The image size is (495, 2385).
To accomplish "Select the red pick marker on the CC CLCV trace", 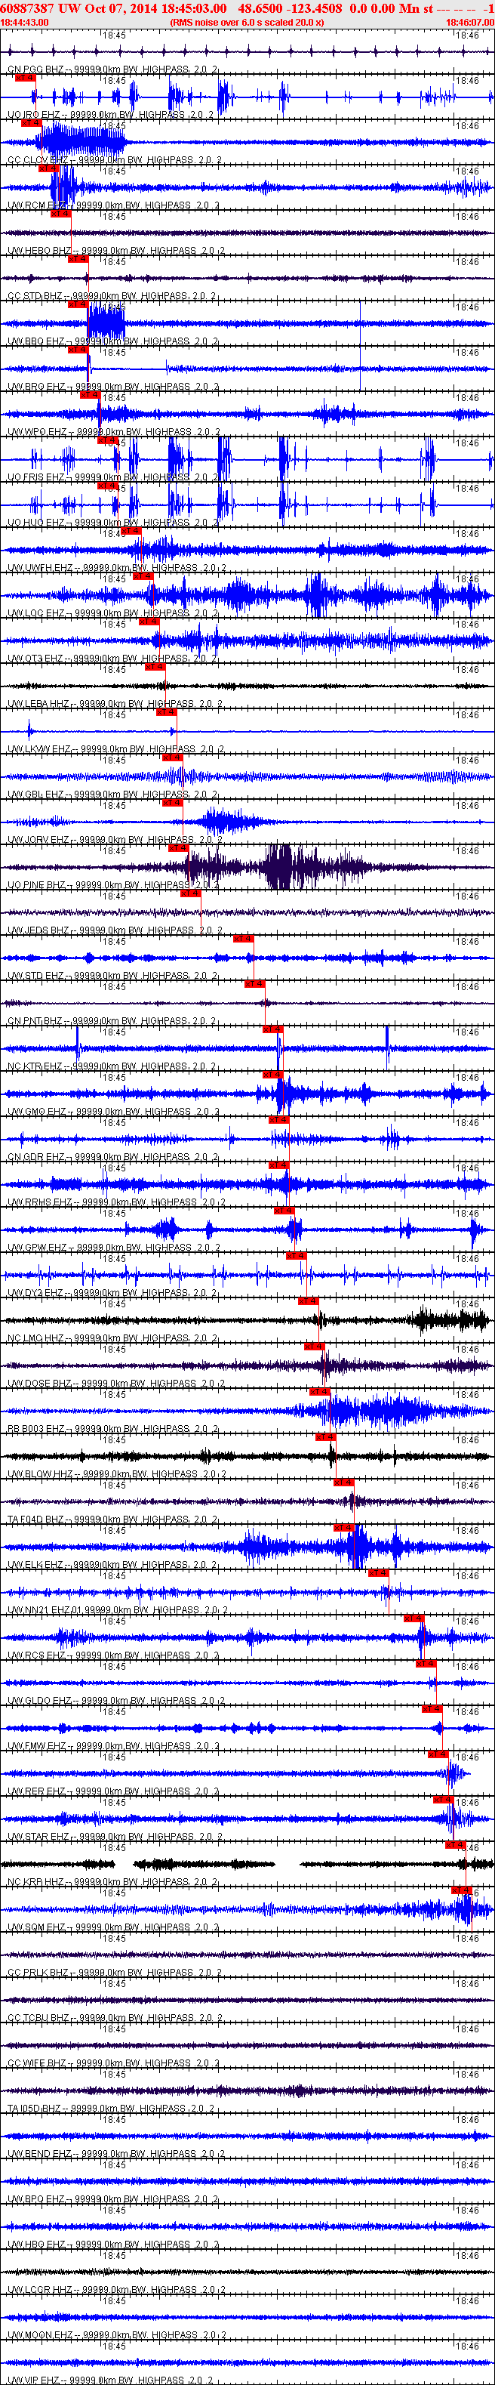I will click(32, 122).
